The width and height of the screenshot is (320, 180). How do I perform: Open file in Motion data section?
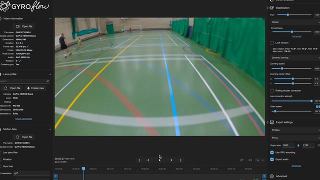pos(24,137)
